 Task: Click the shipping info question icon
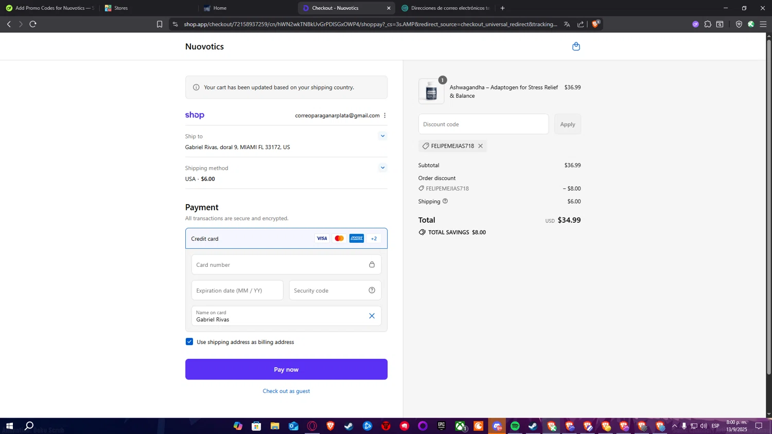coord(445,201)
